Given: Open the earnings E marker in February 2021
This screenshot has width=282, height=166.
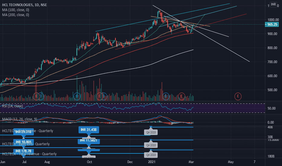Looking at the screenshot, I should pyautogui.click(x=182, y=96).
